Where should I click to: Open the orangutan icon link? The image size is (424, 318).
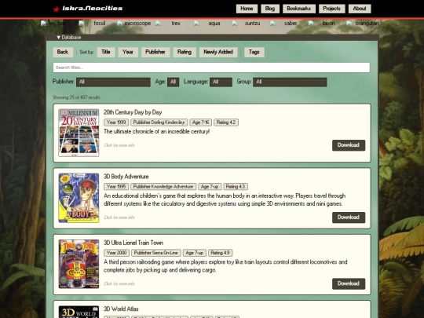point(363,24)
